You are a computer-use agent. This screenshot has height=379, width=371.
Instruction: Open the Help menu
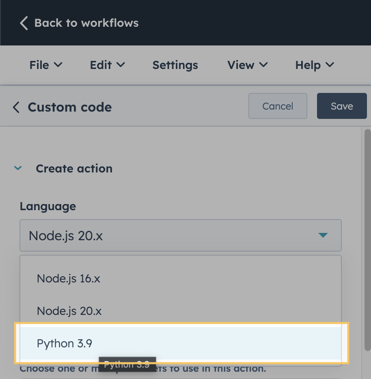coord(315,65)
